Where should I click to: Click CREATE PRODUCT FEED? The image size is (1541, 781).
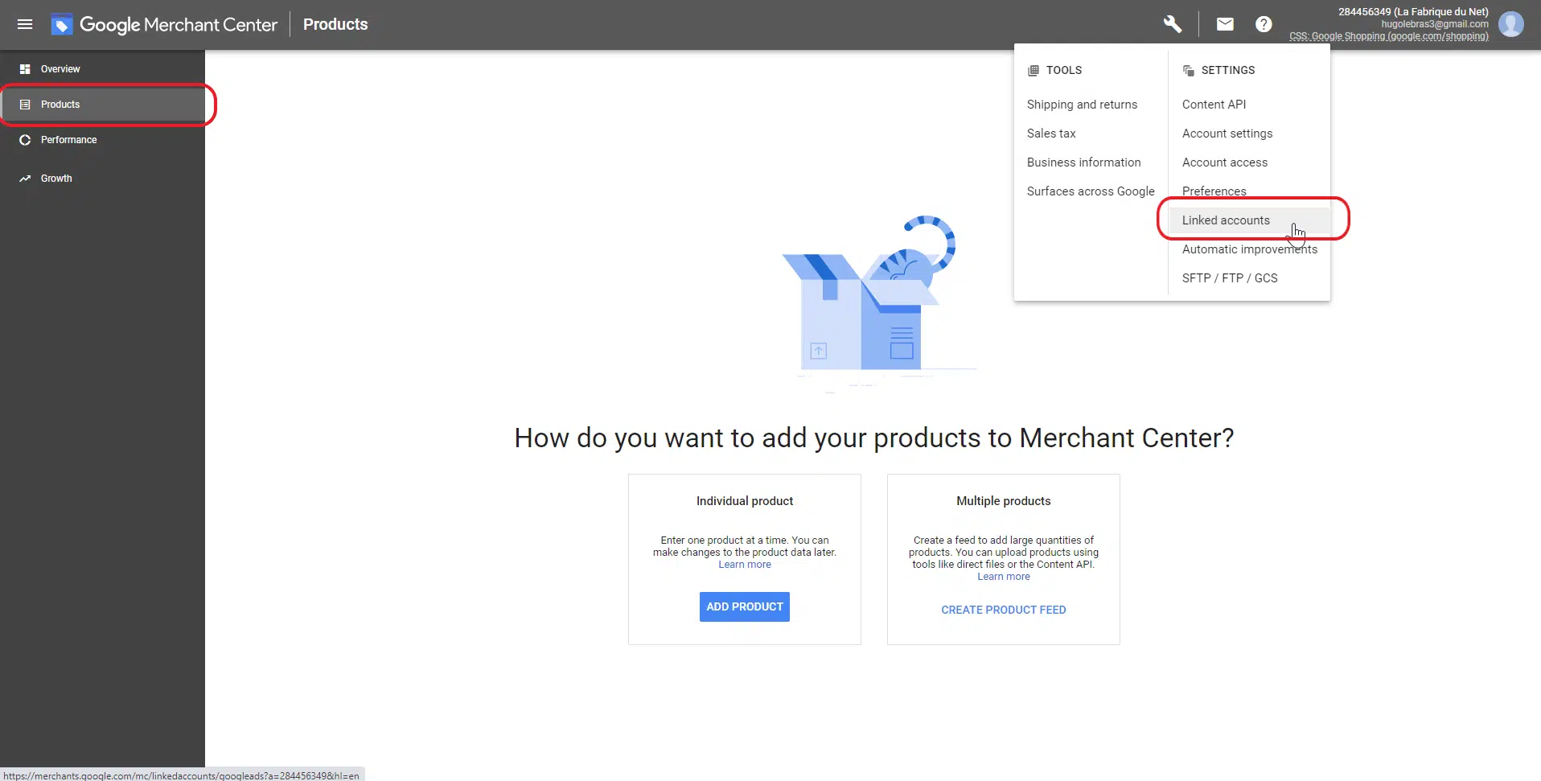pos(1003,610)
